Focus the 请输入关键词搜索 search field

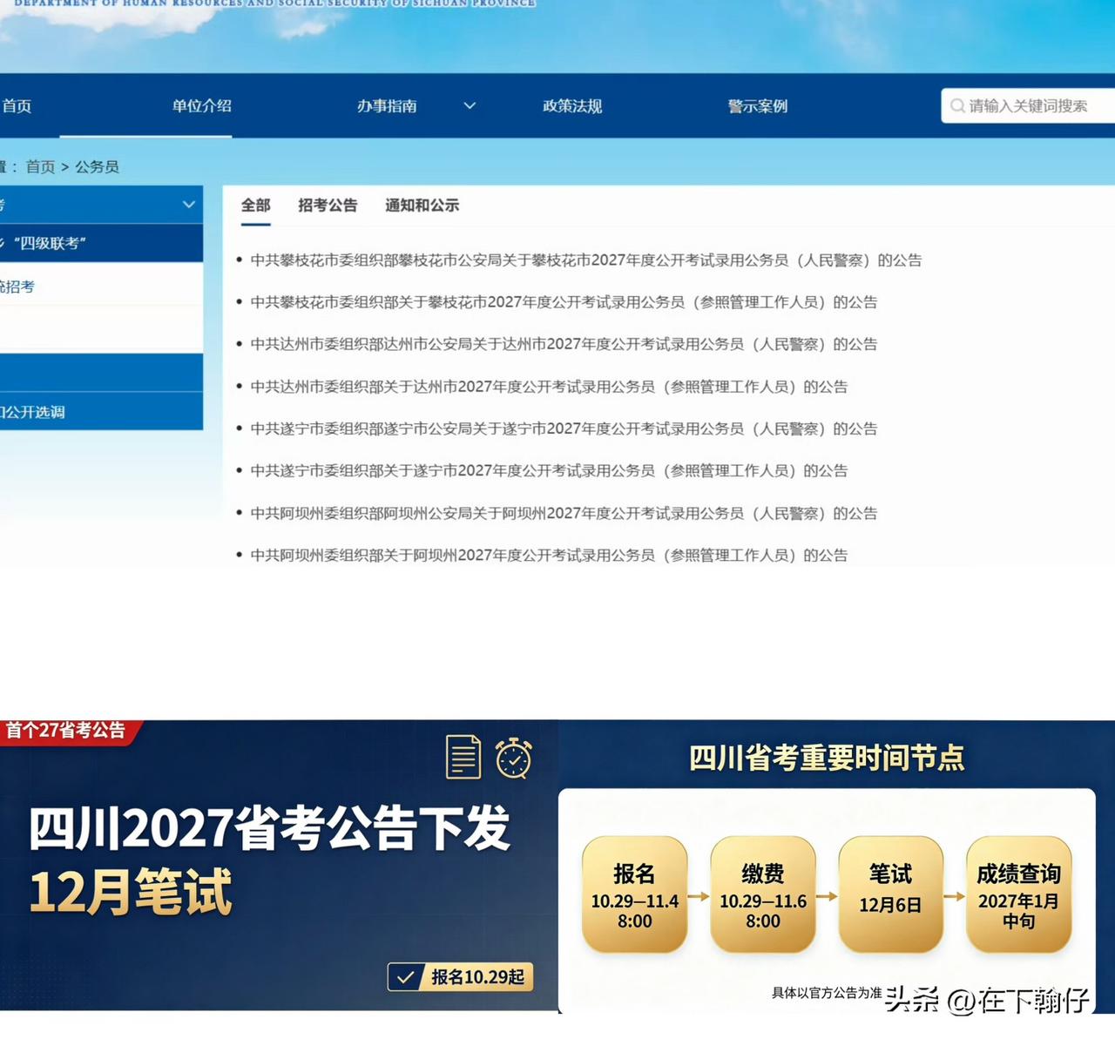click(1028, 106)
